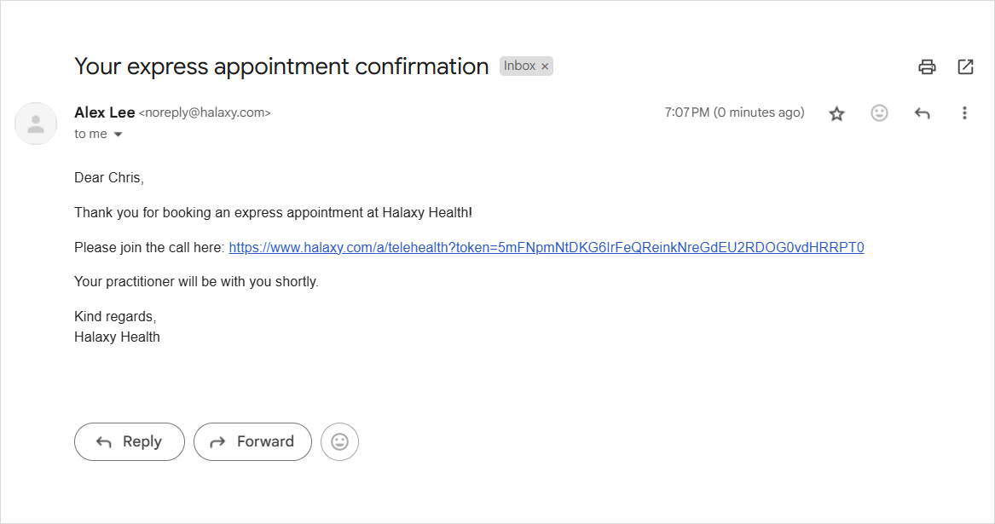Click the Inbox label tag
This screenshot has height=524, width=995.
519,66
